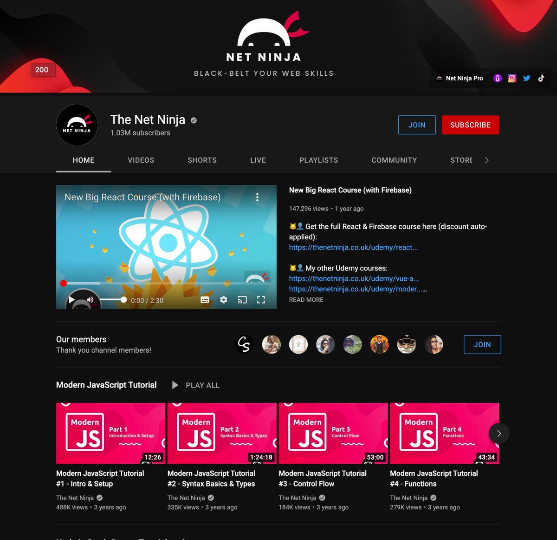Open Modern JS Part 4 Functions thumbnail
The height and width of the screenshot is (540, 557).
[444, 433]
